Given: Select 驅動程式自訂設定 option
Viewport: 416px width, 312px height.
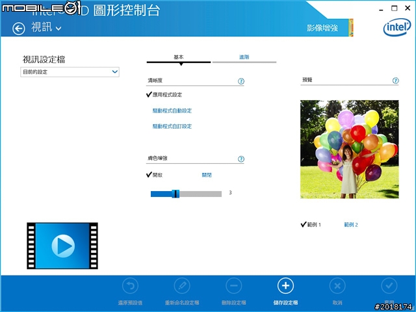Looking at the screenshot, I should (172, 126).
